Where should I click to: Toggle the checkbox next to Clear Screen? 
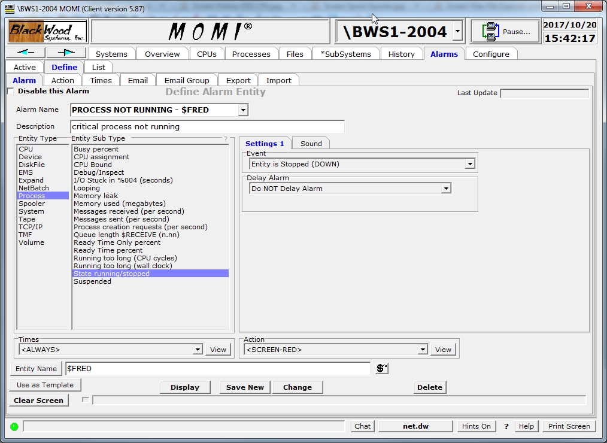pyautogui.click(x=85, y=400)
